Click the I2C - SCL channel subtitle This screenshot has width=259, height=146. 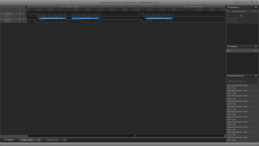7,16
